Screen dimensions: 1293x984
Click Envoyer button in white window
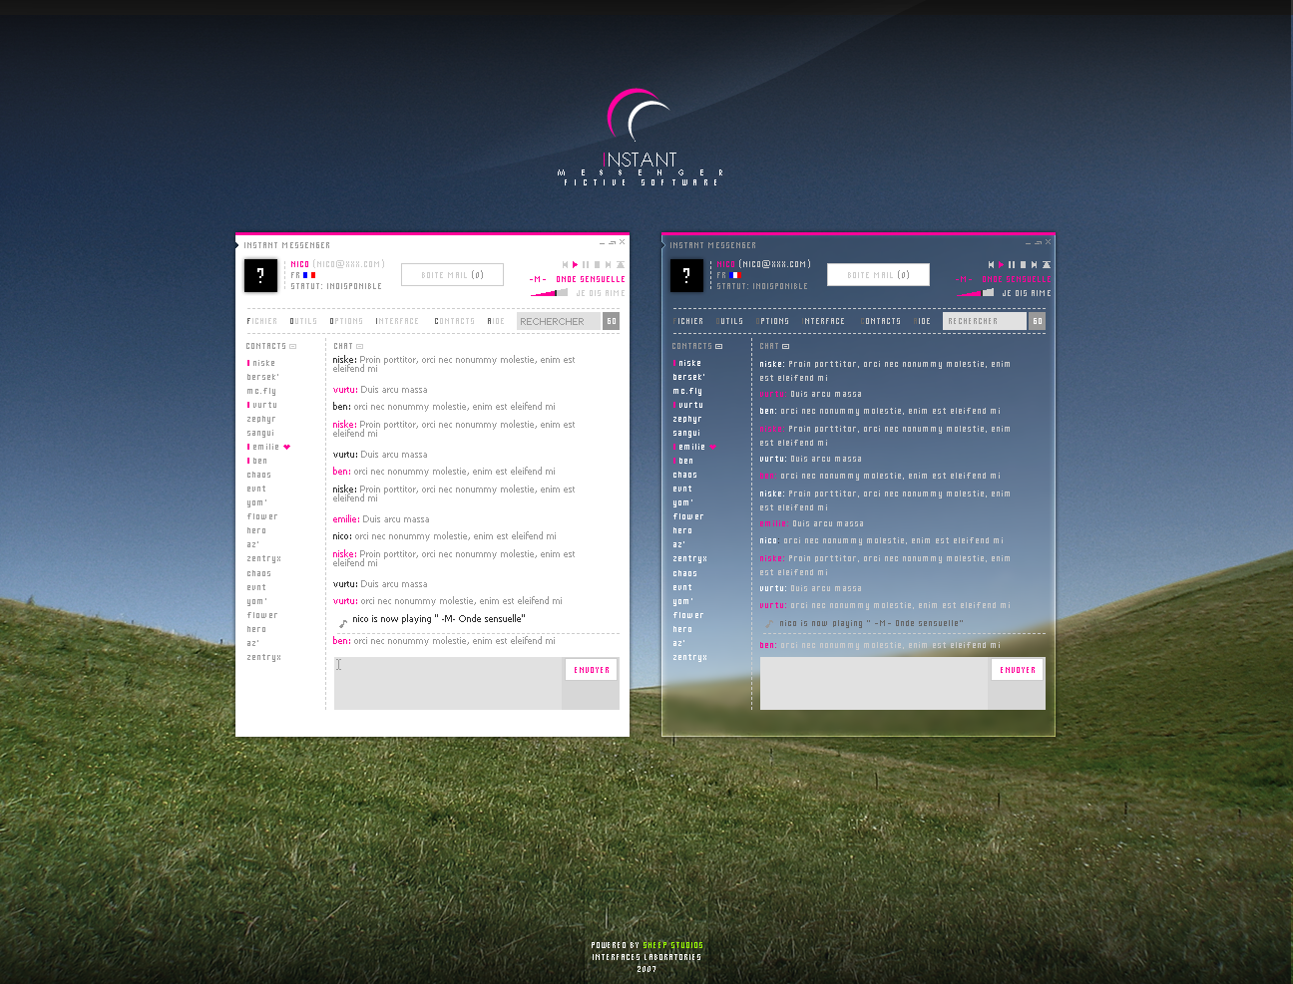coord(592,670)
